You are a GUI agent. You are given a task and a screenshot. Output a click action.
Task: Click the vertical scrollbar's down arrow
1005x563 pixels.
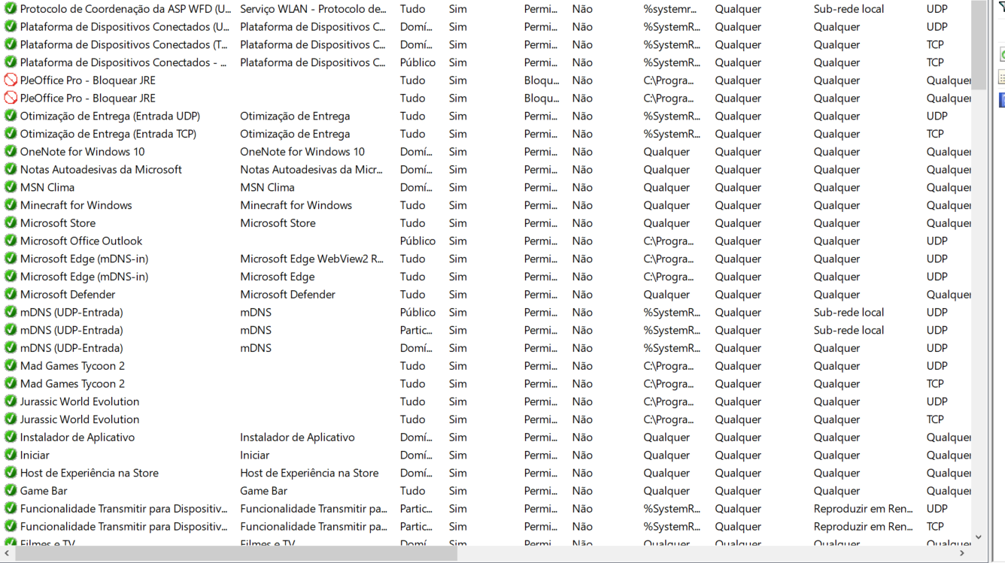tap(978, 537)
